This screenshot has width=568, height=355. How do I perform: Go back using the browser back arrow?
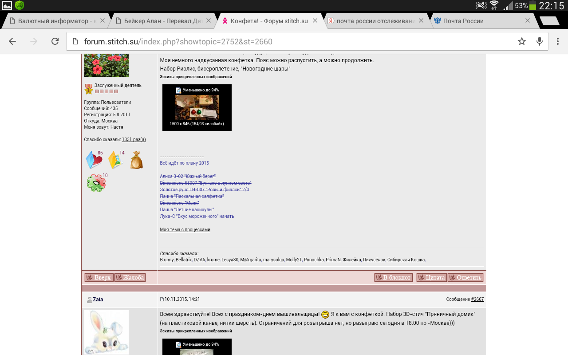[12, 41]
